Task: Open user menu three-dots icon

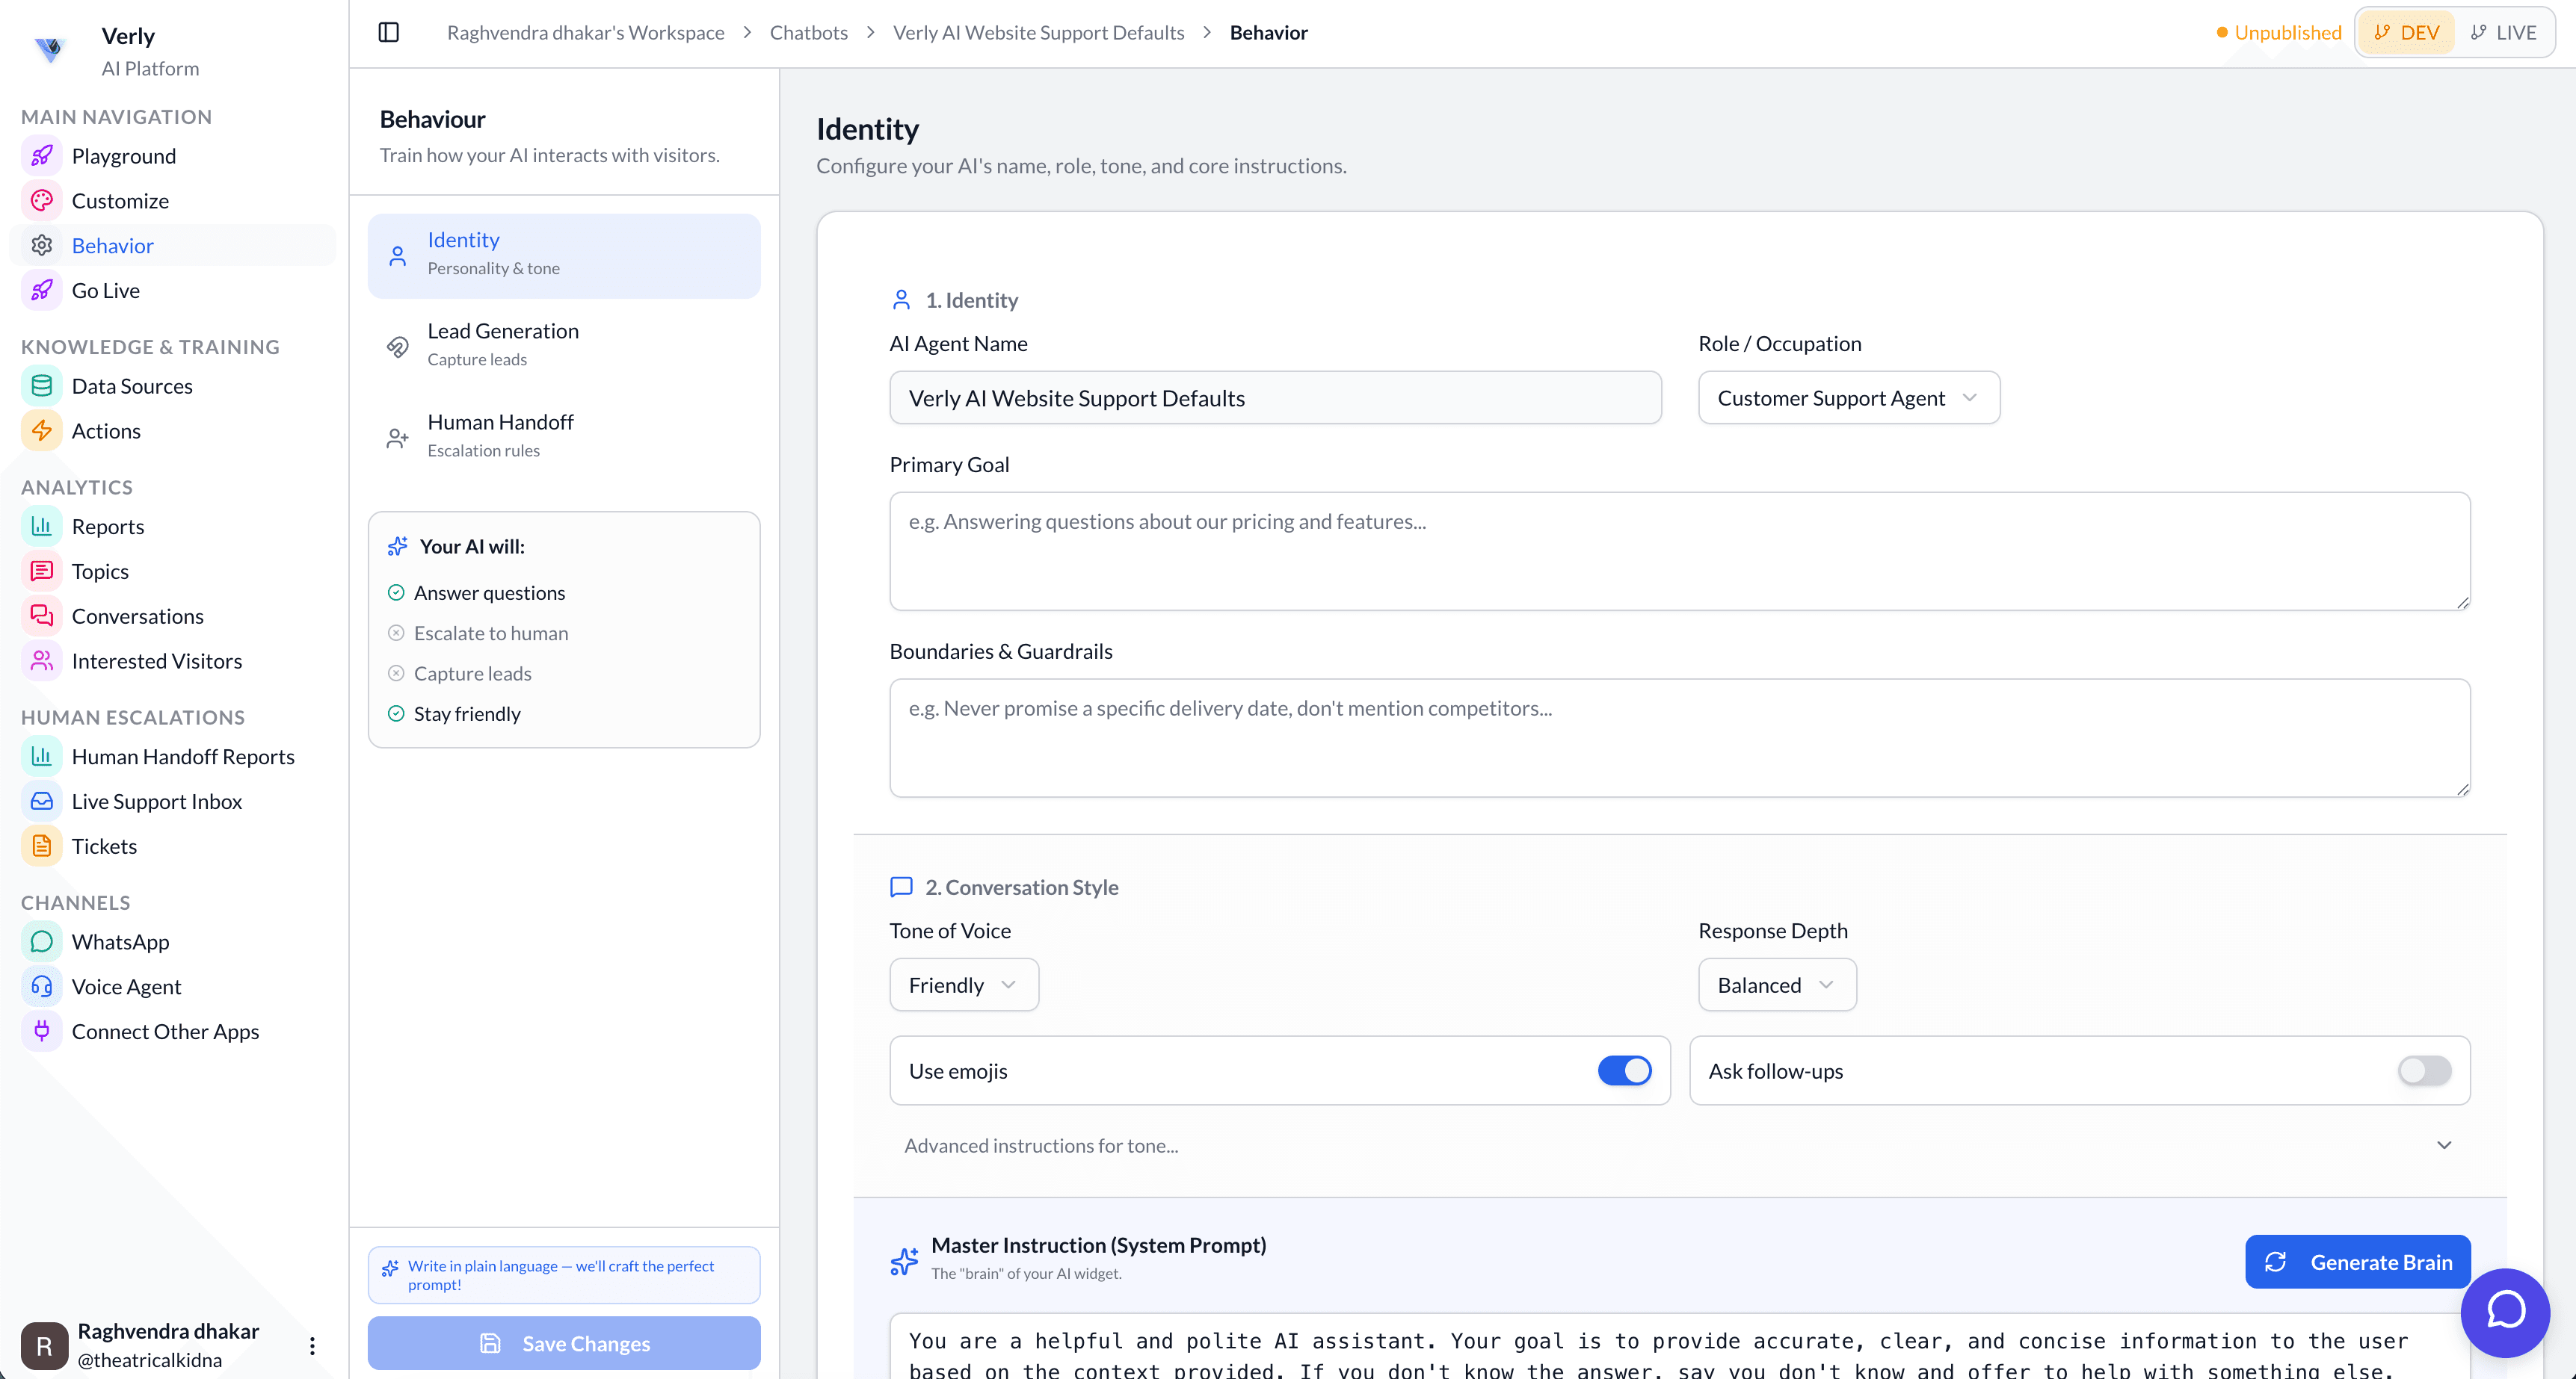Action: pyautogui.click(x=312, y=1345)
